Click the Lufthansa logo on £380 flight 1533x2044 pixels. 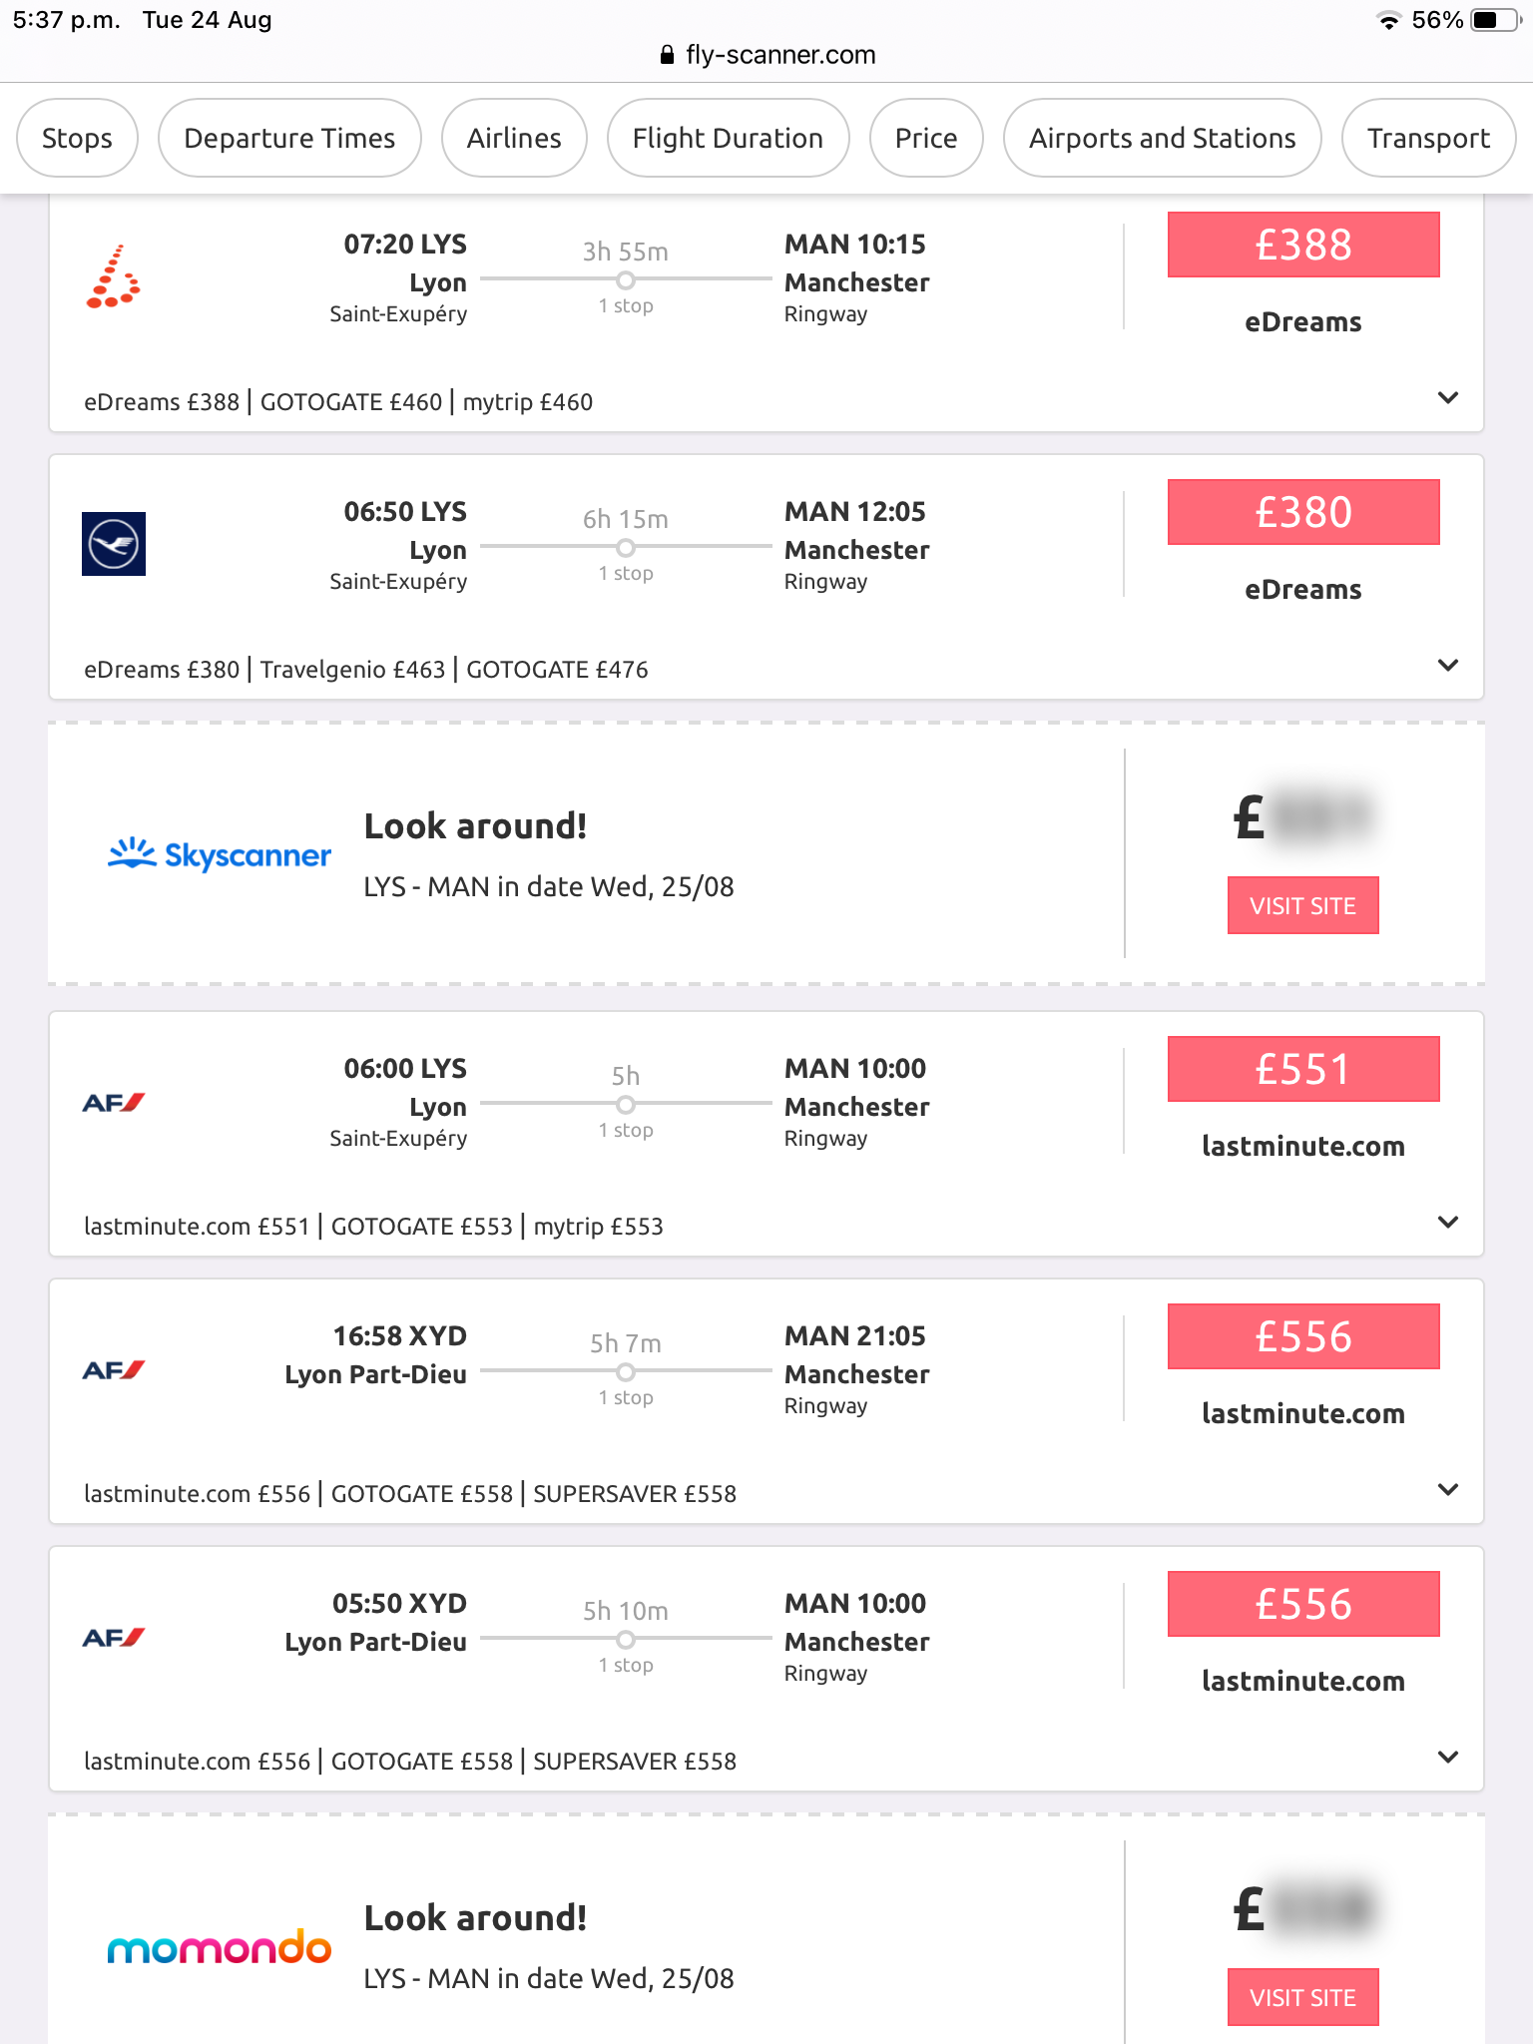click(114, 544)
